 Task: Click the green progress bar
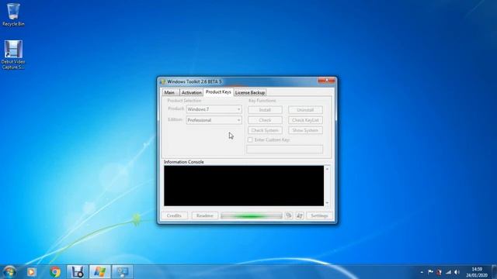coord(252,215)
